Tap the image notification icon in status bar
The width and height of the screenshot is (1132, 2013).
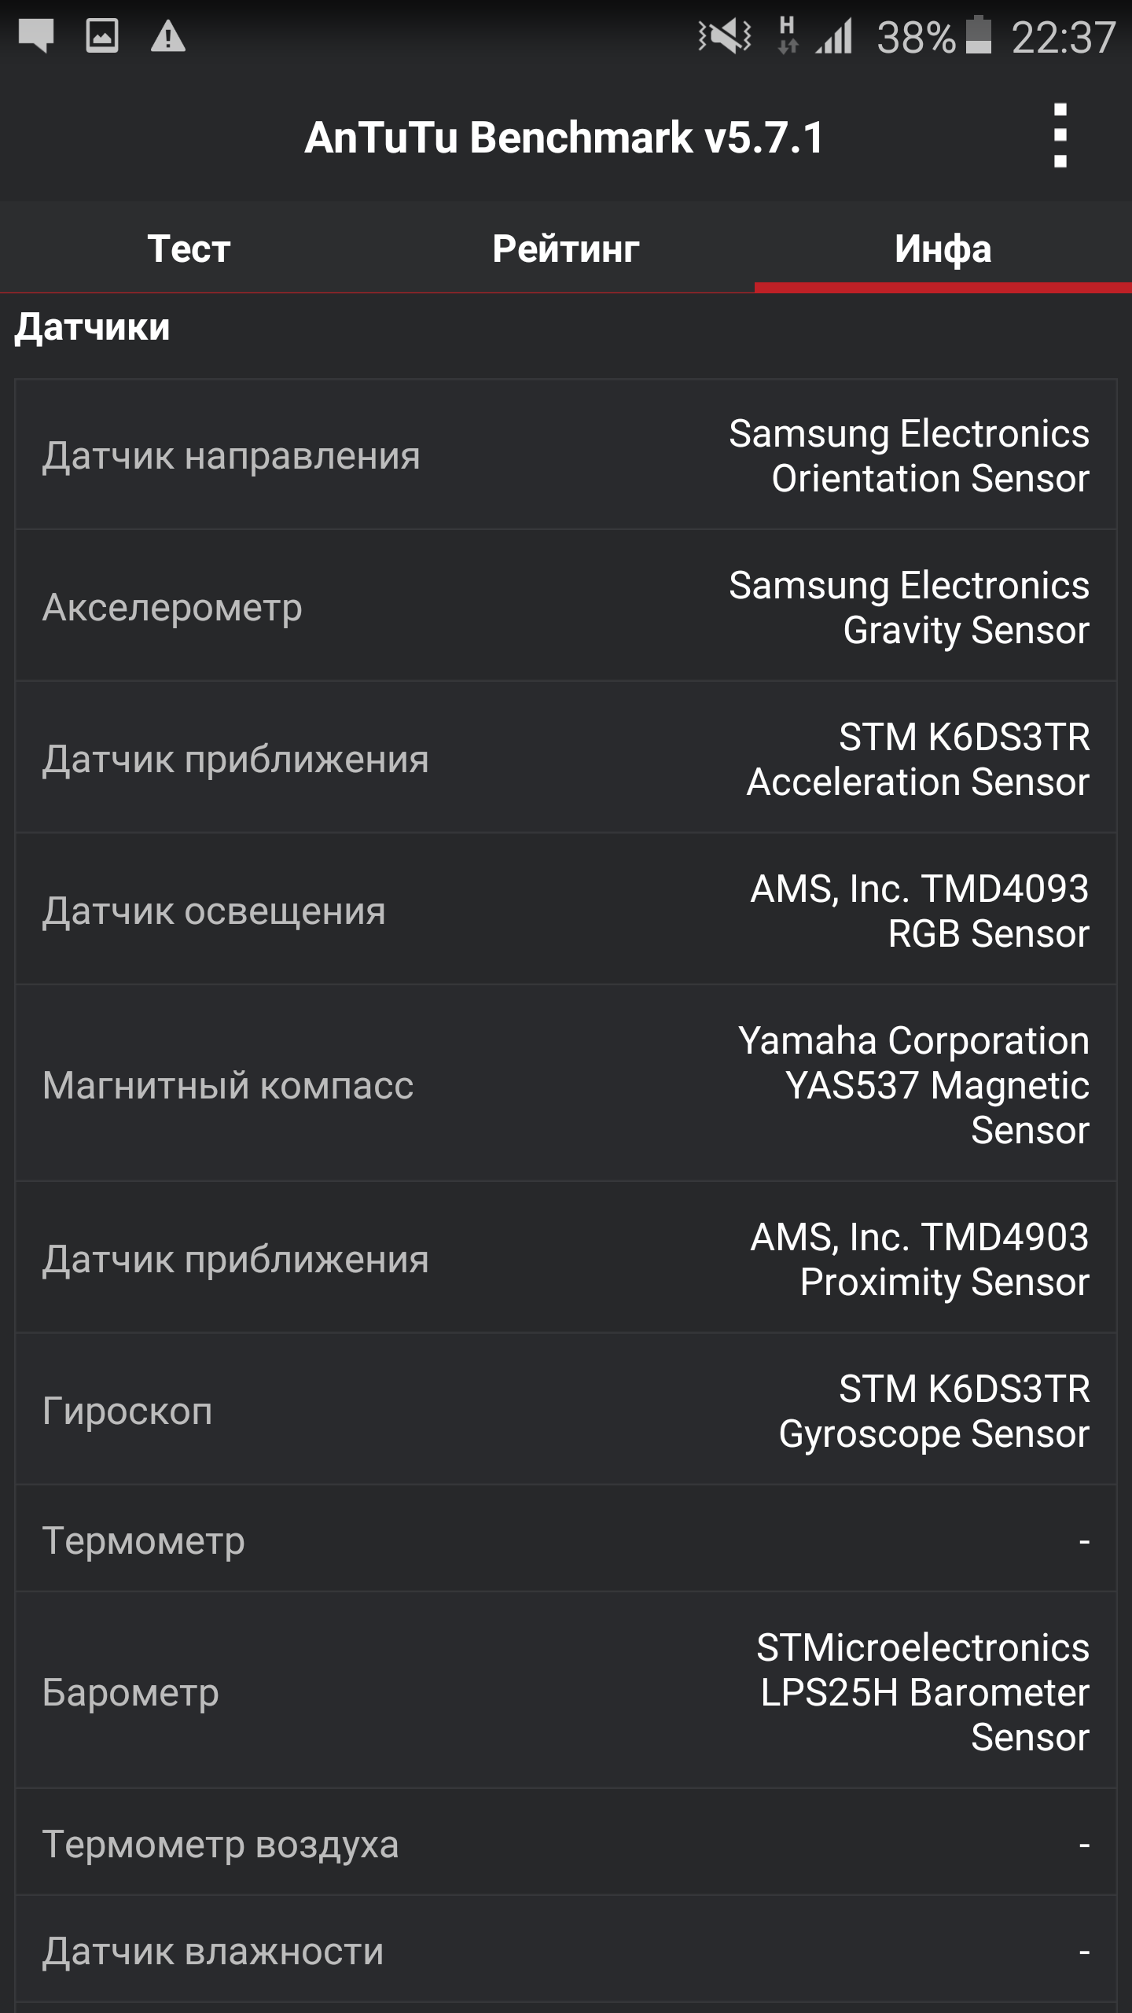tap(102, 35)
